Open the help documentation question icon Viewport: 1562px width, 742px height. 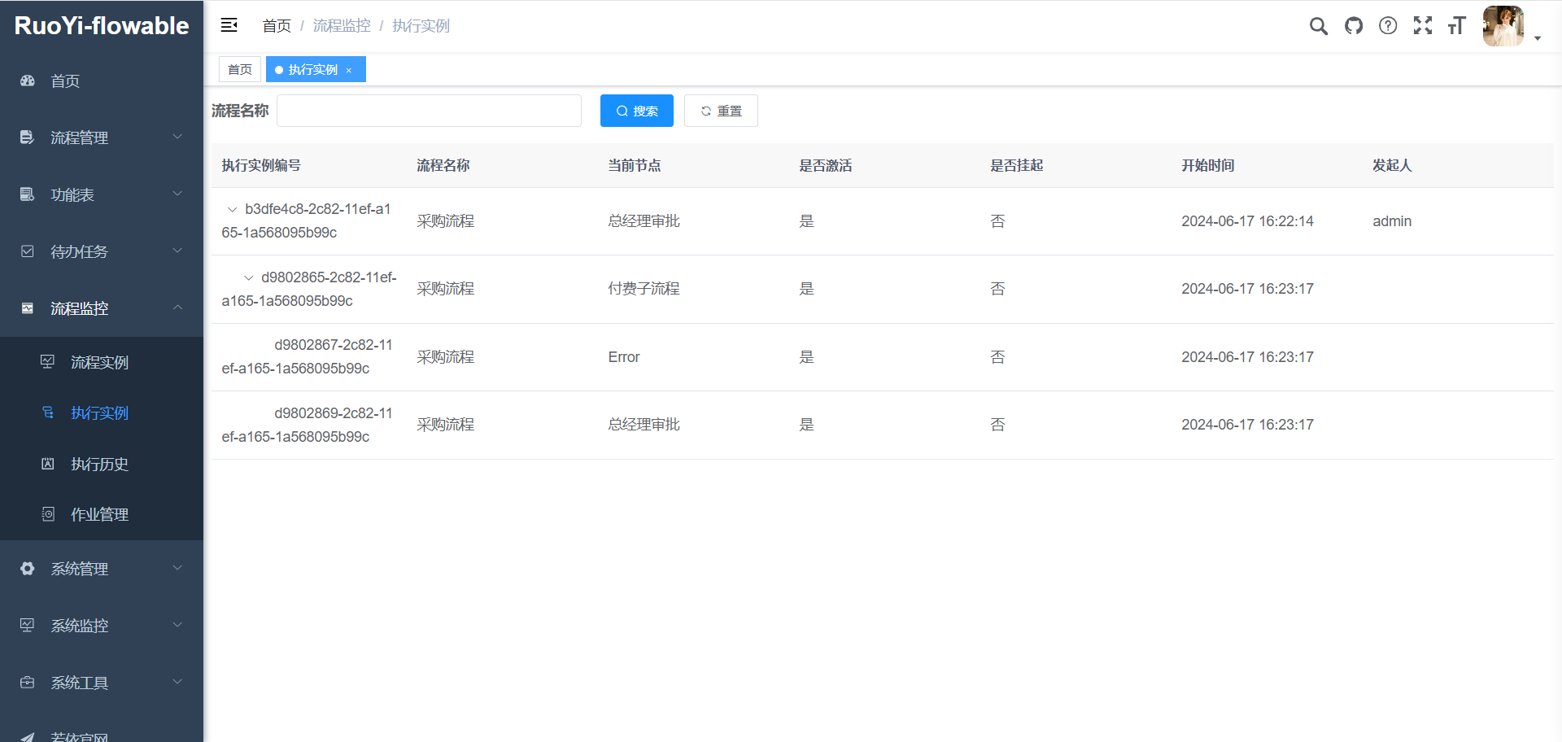pyautogui.click(x=1388, y=26)
